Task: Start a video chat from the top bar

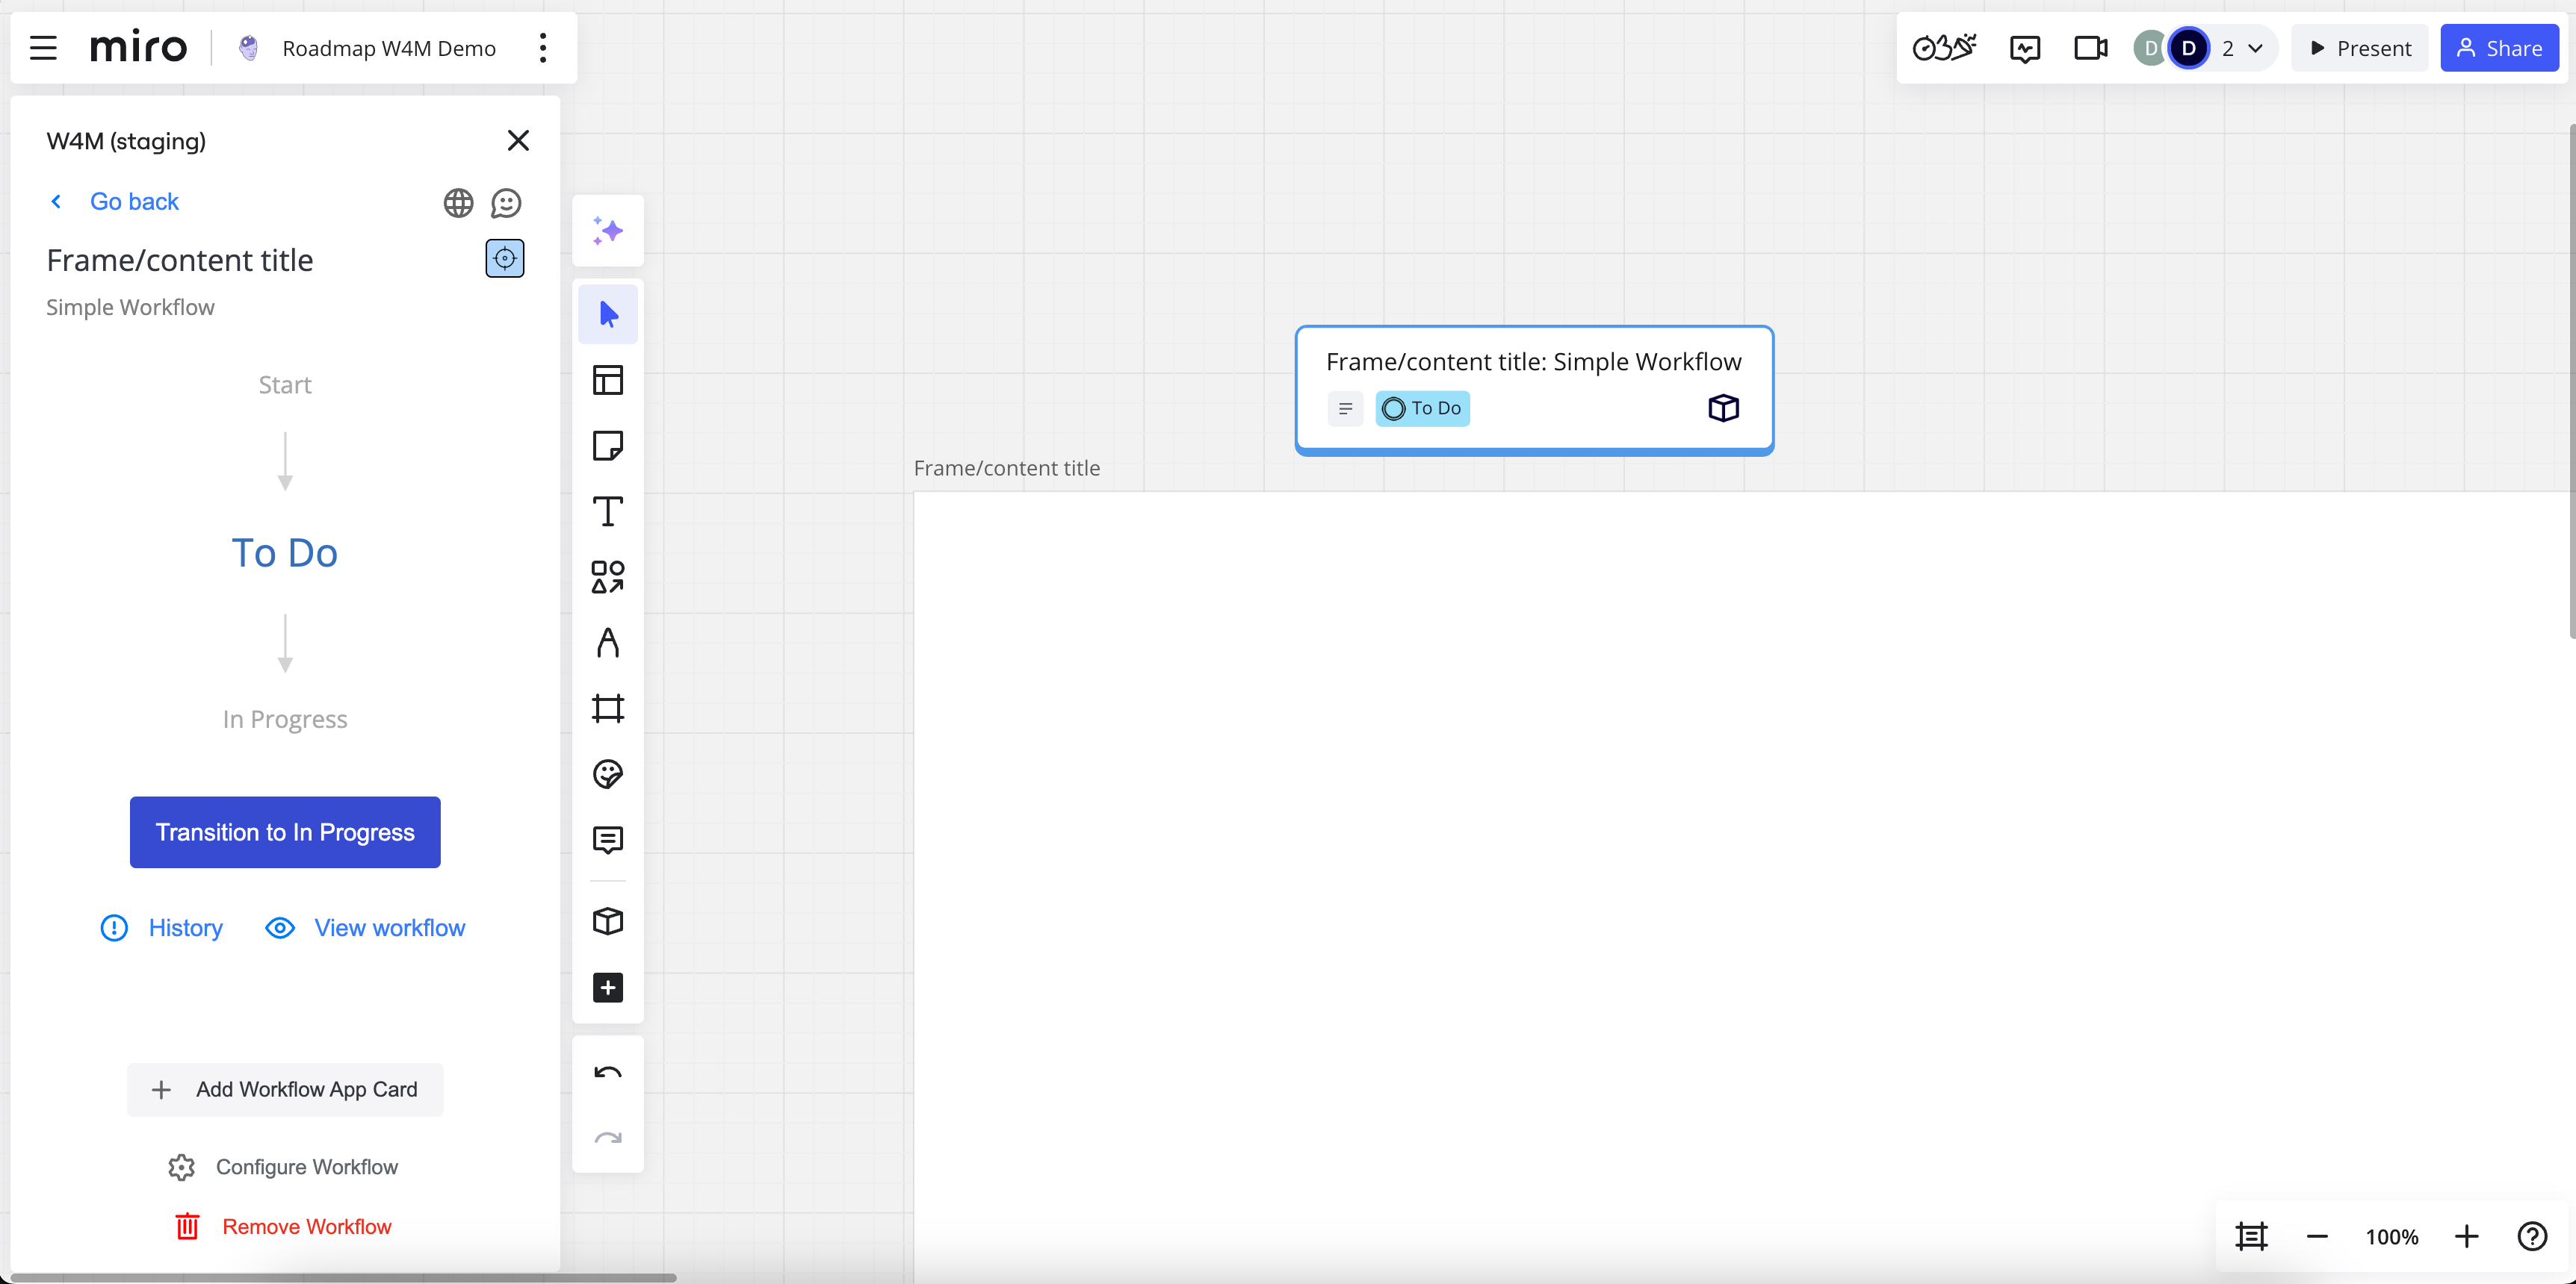Action: [x=2090, y=47]
